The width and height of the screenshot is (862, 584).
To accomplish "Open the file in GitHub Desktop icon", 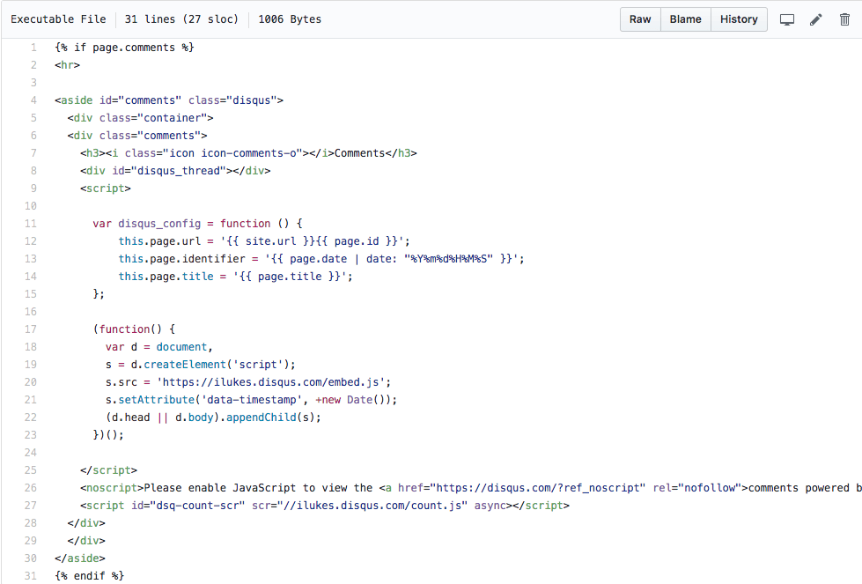I will pos(786,19).
